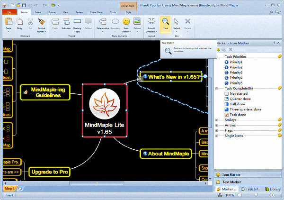Apply the Priority5 marker

[x=226, y=83]
